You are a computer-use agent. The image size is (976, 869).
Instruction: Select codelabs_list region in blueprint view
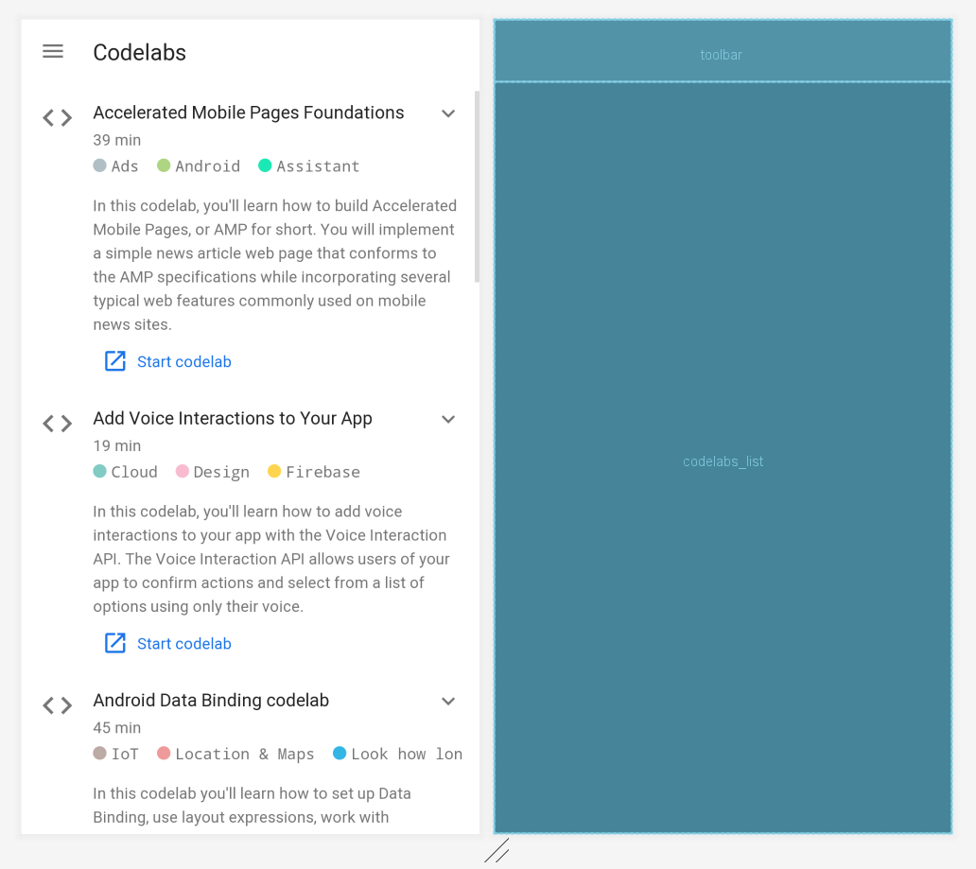coord(723,461)
